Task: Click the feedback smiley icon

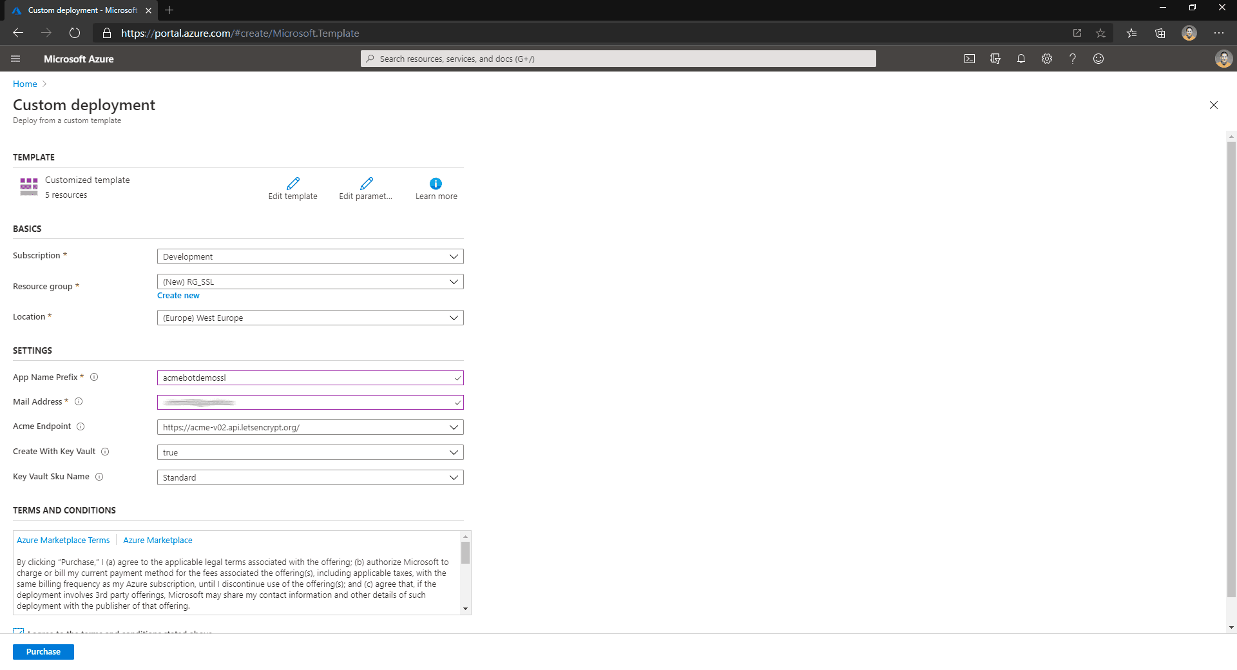Action: coord(1098,59)
